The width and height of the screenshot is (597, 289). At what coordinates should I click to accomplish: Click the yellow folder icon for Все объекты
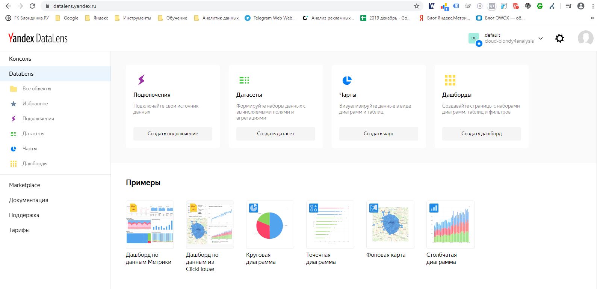pyautogui.click(x=14, y=89)
